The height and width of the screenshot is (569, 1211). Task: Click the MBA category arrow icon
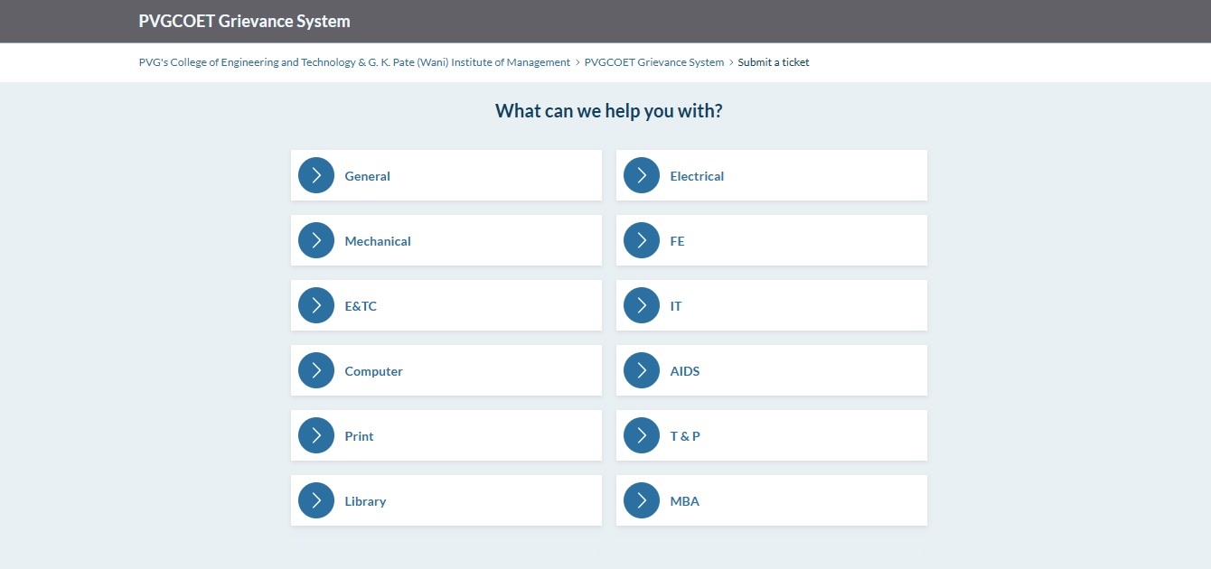pyautogui.click(x=641, y=500)
